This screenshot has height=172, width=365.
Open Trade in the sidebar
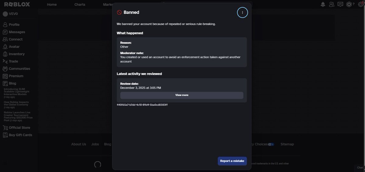tap(10, 61)
